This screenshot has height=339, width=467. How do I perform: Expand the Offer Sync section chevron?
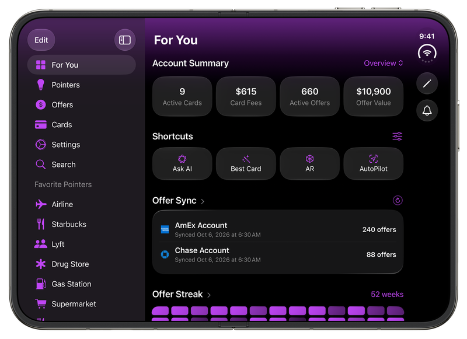tap(203, 201)
